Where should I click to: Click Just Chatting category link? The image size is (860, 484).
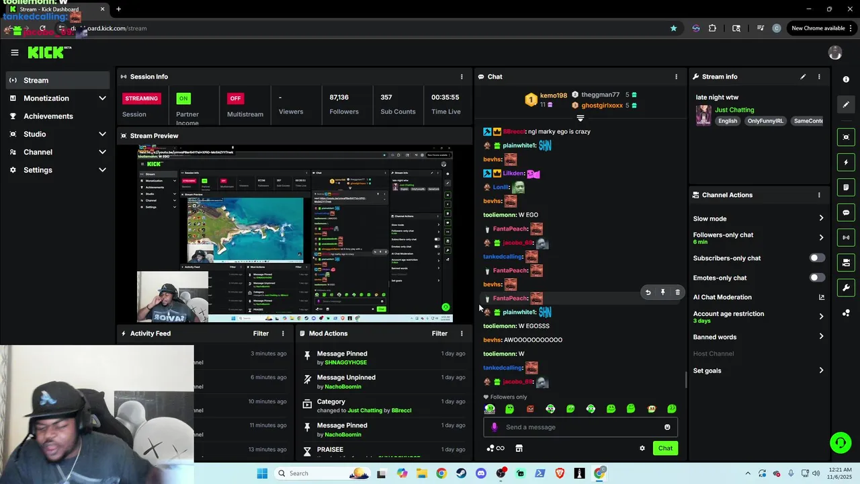[734, 110]
